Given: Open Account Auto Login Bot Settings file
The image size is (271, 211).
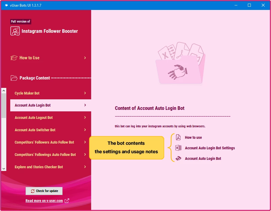Looking at the screenshot, I should click(210, 148).
